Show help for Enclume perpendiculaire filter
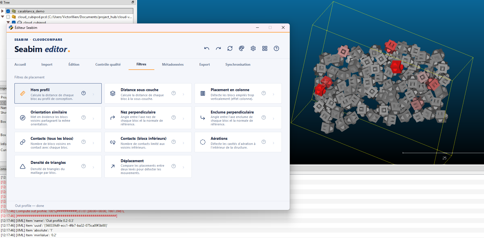Screen dimensions: 484x238 [x=264, y=117]
